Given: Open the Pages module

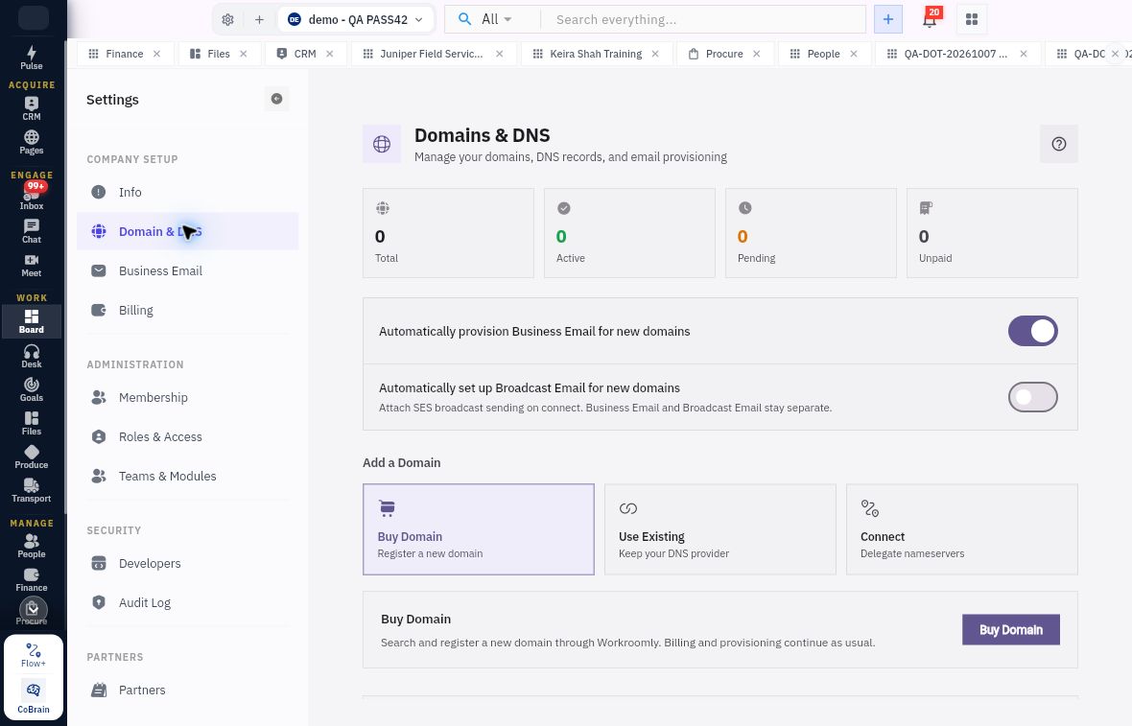Looking at the screenshot, I should click(x=31, y=142).
